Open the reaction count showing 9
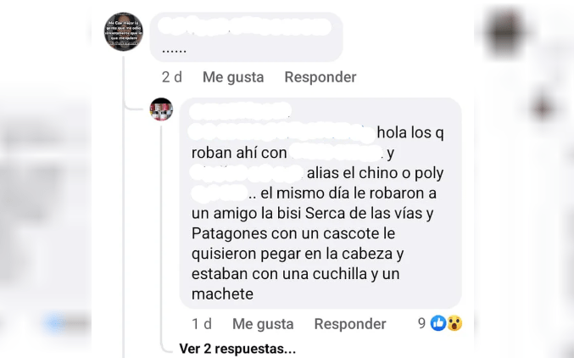This screenshot has width=574, height=358. [421, 323]
